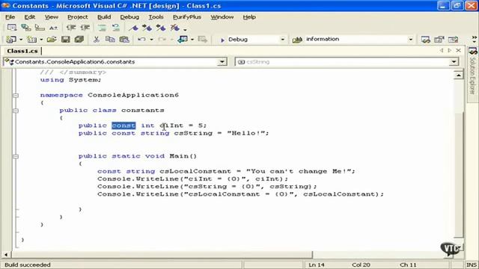Click the Find in Files icon
This screenshot has width=479, height=269.
pos(297,40)
